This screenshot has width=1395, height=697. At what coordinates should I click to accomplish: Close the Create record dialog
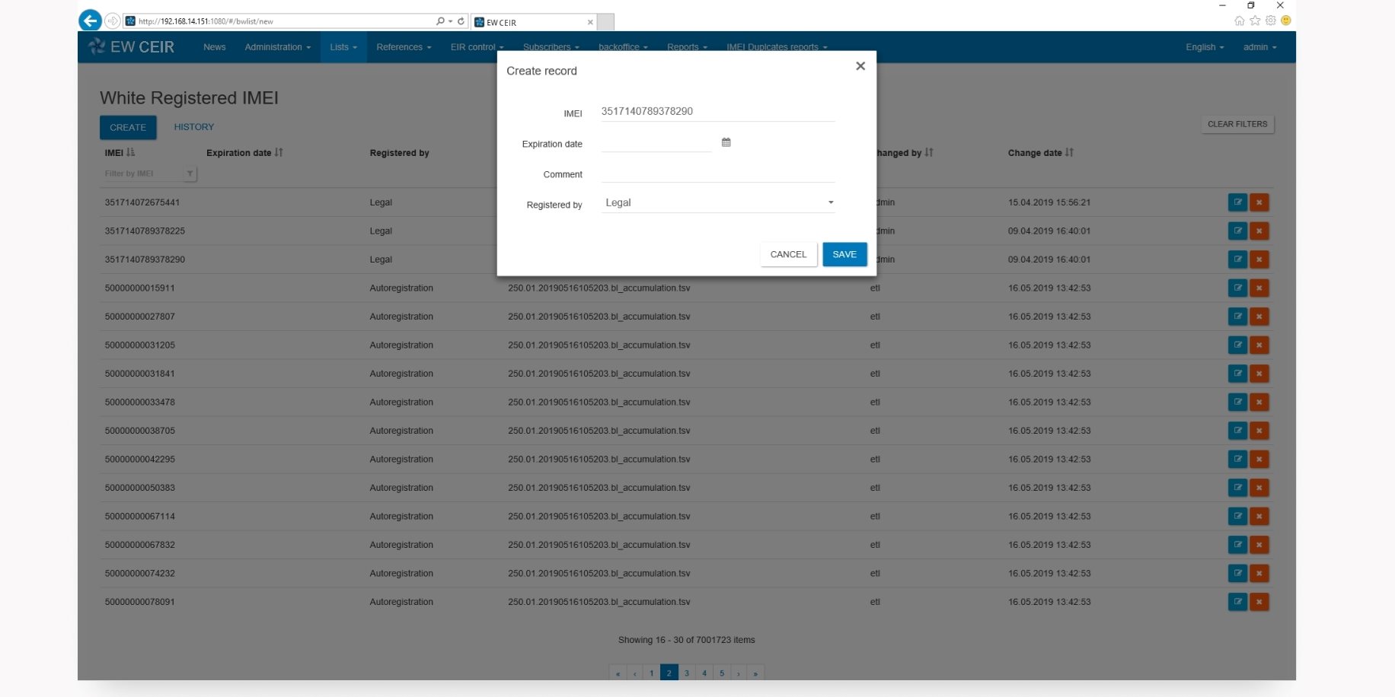(860, 66)
